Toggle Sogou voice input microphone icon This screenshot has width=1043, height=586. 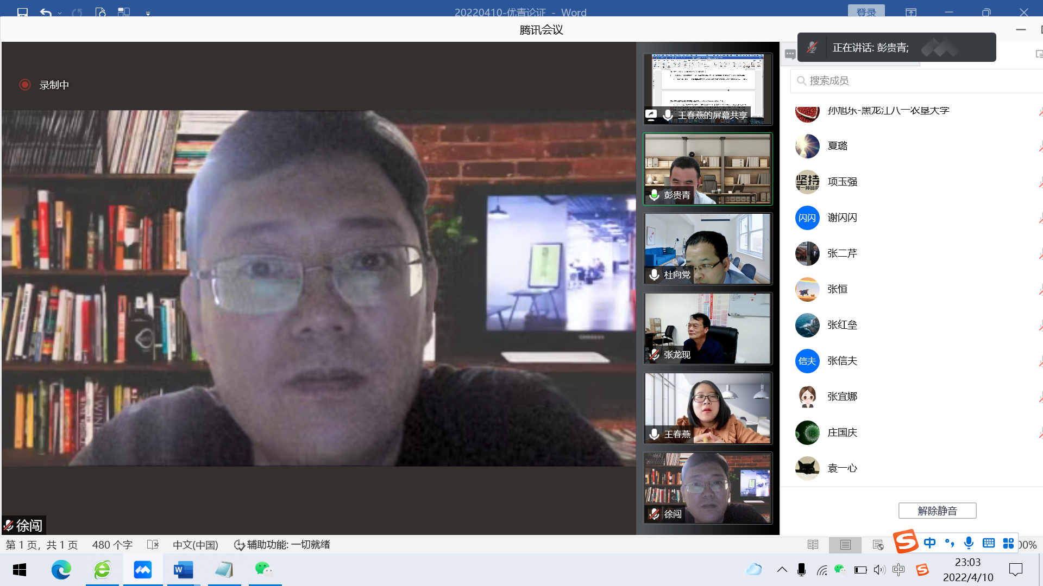(x=969, y=543)
